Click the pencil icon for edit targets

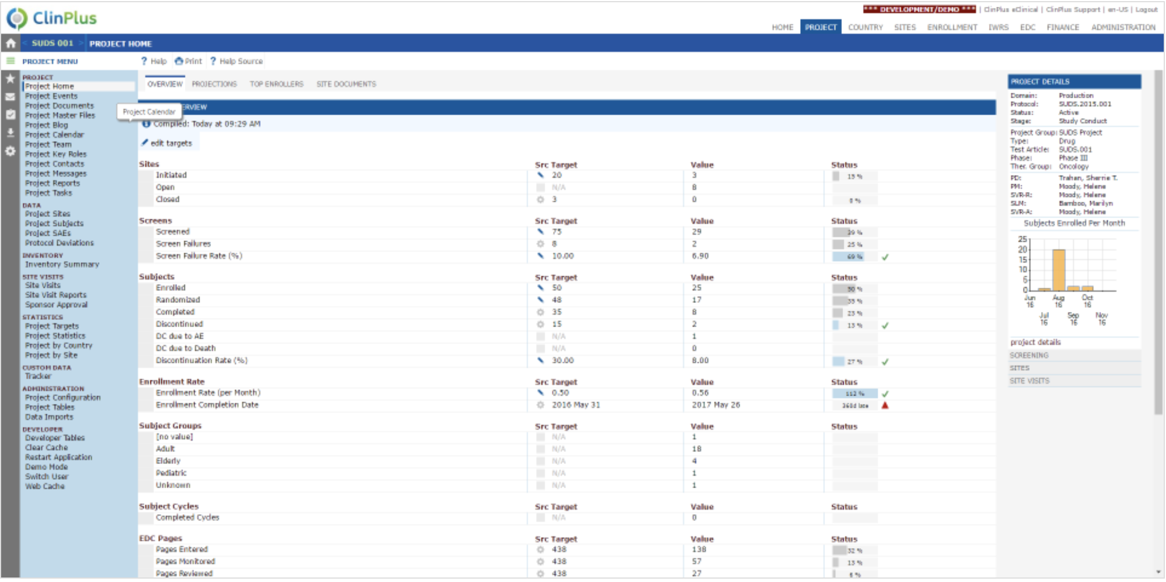tap(145, 143)
